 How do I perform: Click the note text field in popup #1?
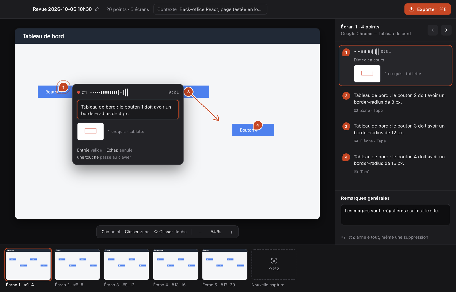(128, 110)
